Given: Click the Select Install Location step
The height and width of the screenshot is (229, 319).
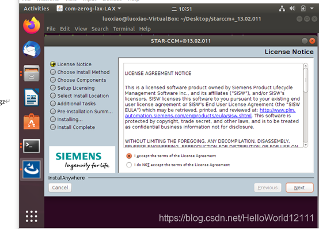Looking at the screenshot, I should [x=79, y=96].
